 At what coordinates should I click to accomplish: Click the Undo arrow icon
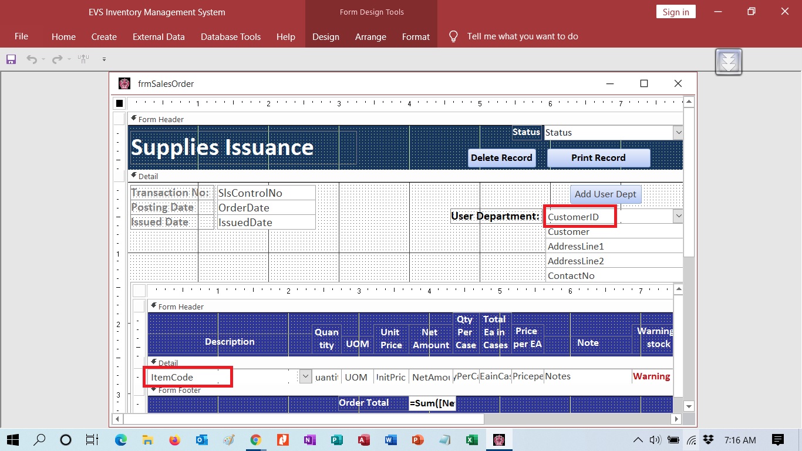pos(31,59)
